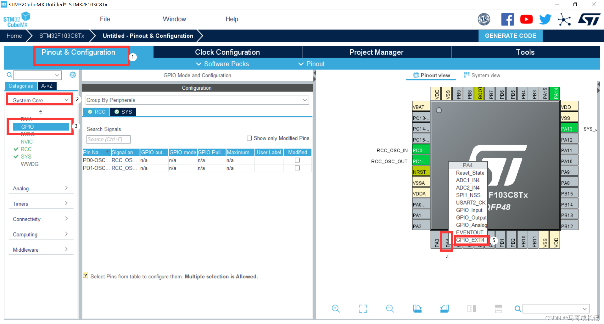Toggle Modified checkbox for PD1-OSC row

click(x=297, y=168)
